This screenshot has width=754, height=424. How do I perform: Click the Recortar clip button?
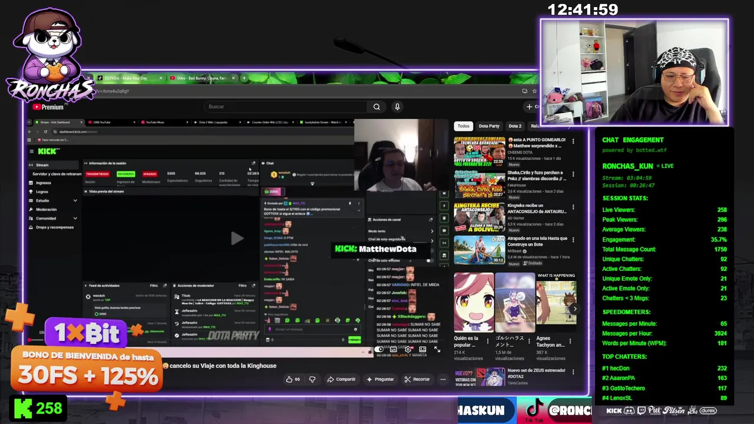click(x=417, y=379)
